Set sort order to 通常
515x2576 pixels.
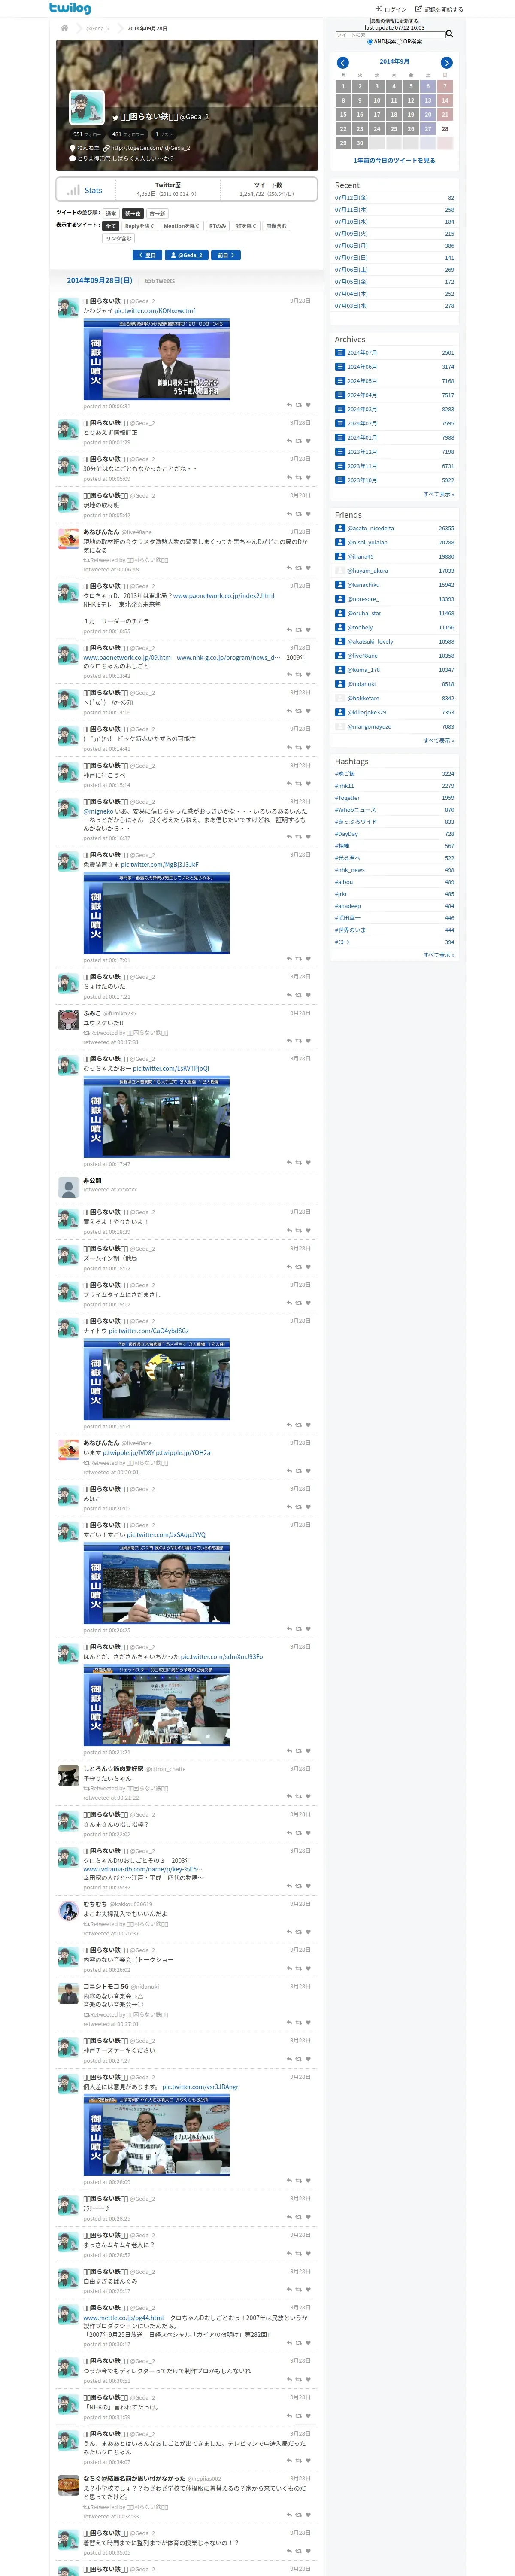pyautogui.click(x=111, y=213)
